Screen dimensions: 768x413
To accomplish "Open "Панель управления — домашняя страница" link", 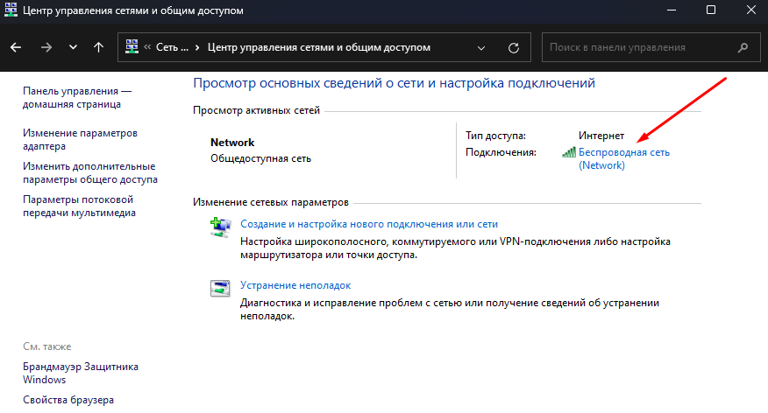I will [x=77, y=97].
